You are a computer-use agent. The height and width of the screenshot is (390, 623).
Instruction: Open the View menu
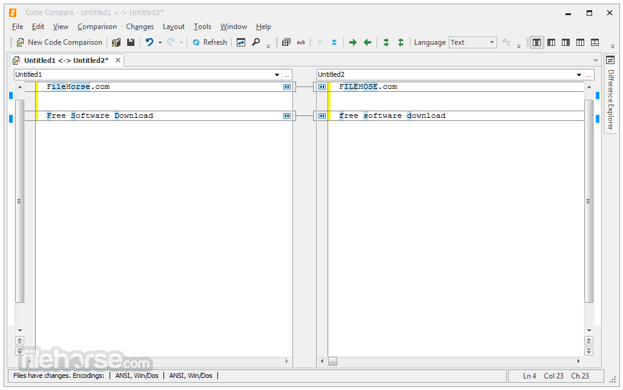click(x=61, y=27)
